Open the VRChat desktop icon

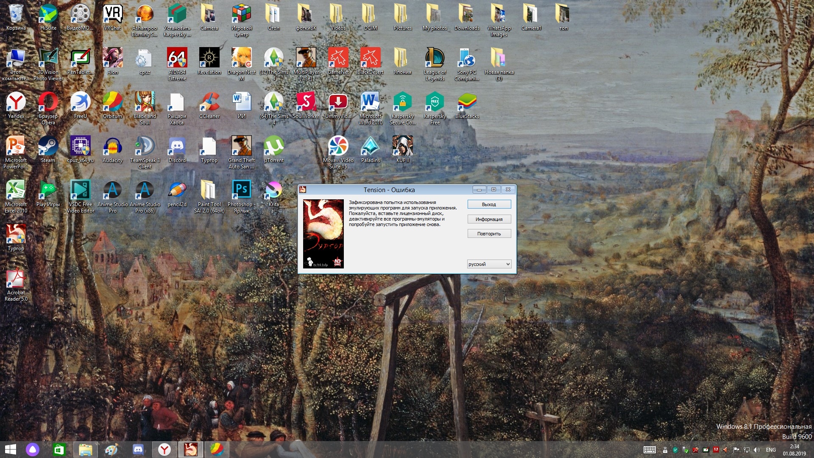[x=112, y=17]
